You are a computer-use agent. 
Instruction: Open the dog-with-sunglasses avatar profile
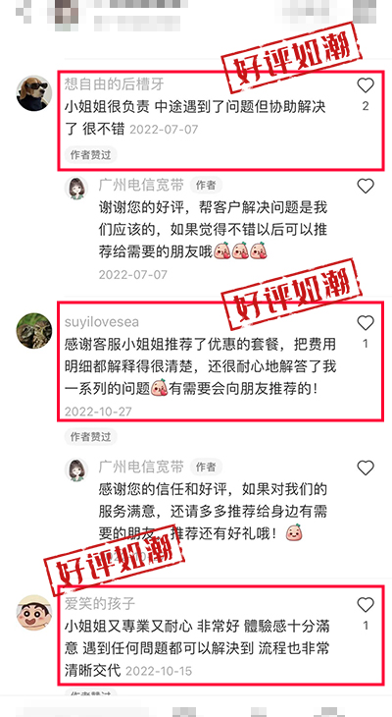point(34,93)
